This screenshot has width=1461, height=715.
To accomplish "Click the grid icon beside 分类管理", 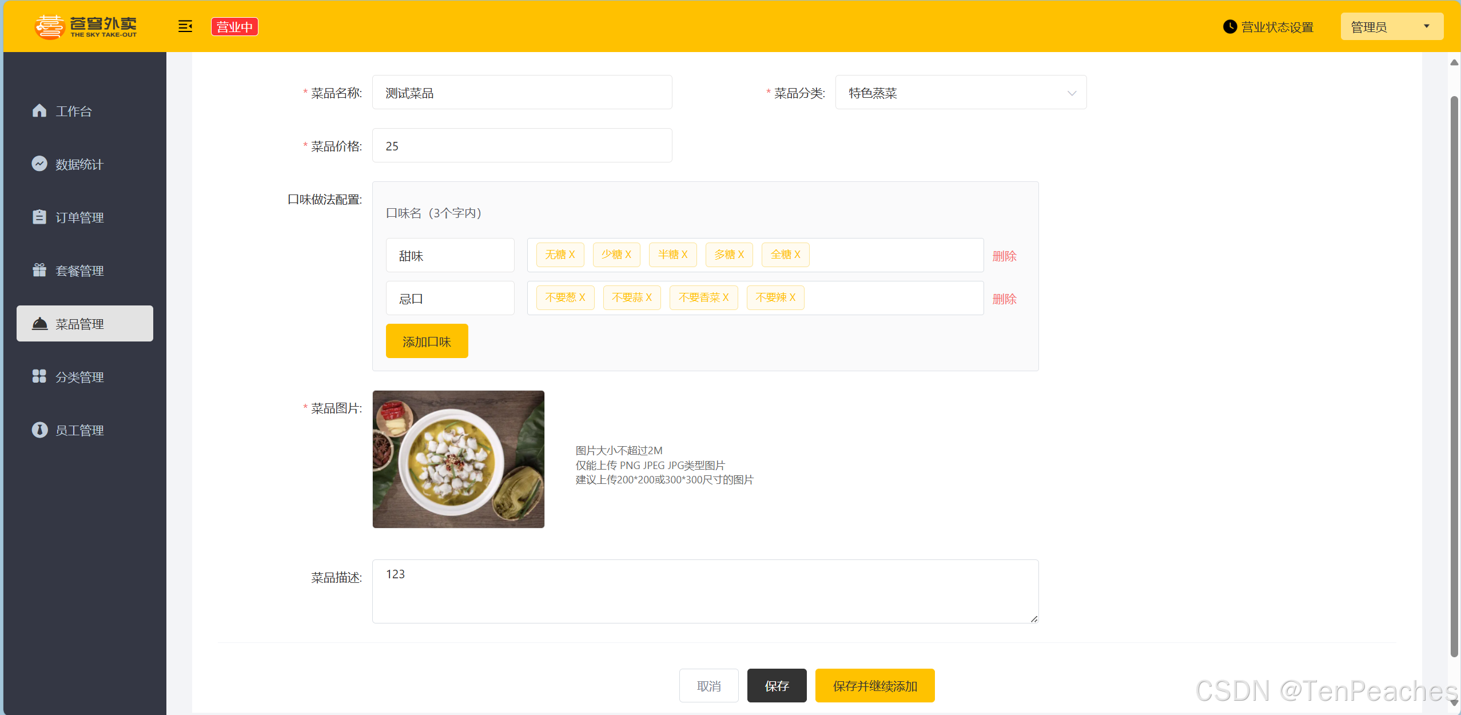I will [39, 376].
